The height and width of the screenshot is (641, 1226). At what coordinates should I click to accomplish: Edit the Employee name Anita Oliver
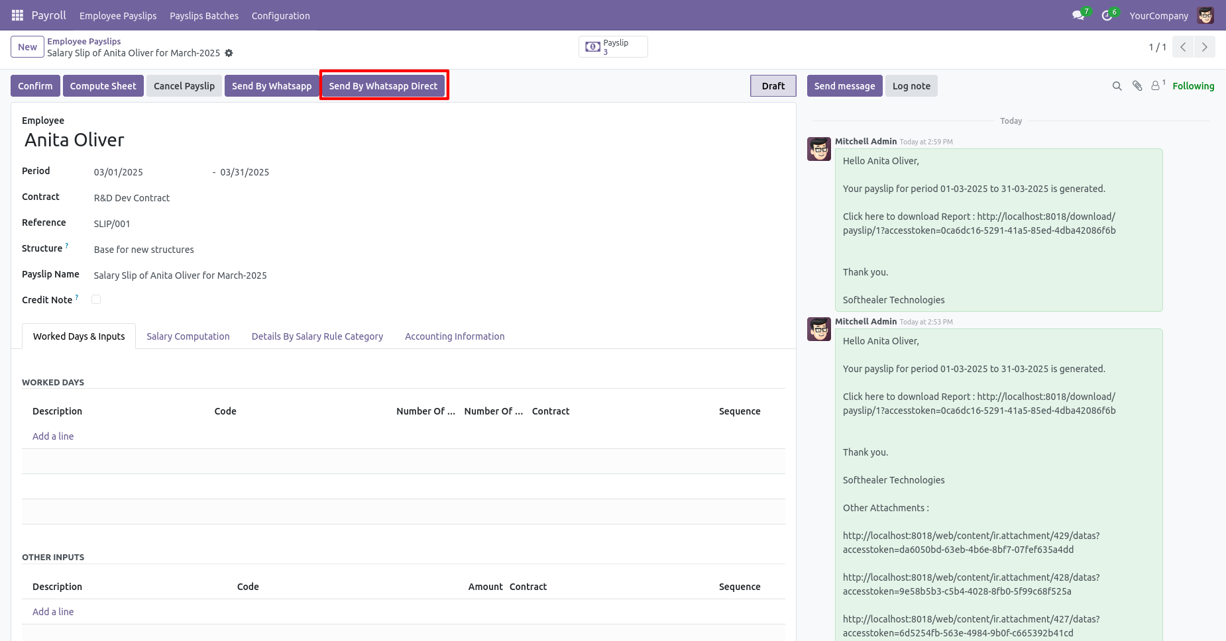(74, 140)
